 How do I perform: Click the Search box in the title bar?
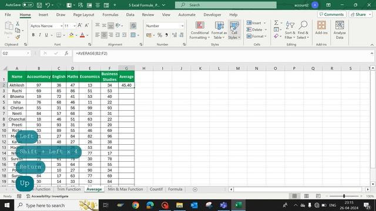[x=226, y=5]
